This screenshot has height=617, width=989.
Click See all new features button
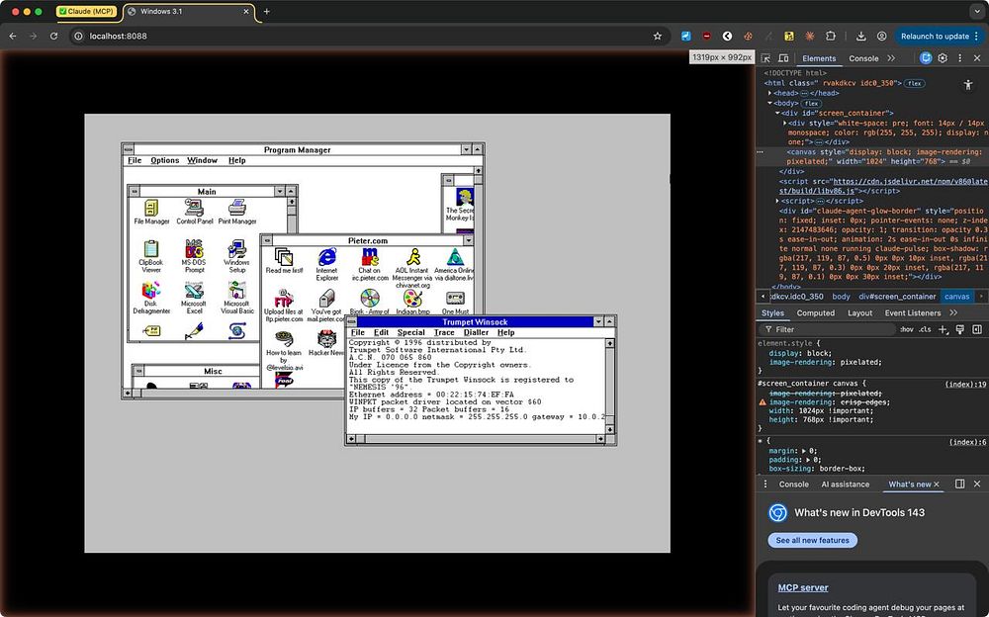pyautogui.click(x=812, y=540)
